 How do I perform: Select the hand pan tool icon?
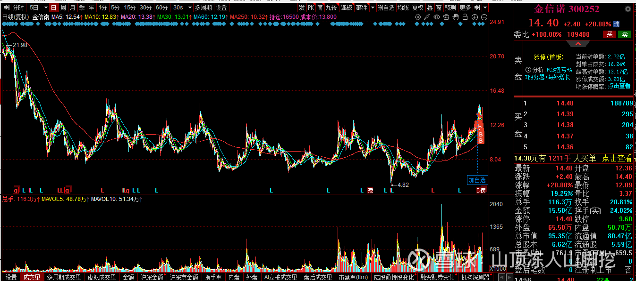coord(456,17)
